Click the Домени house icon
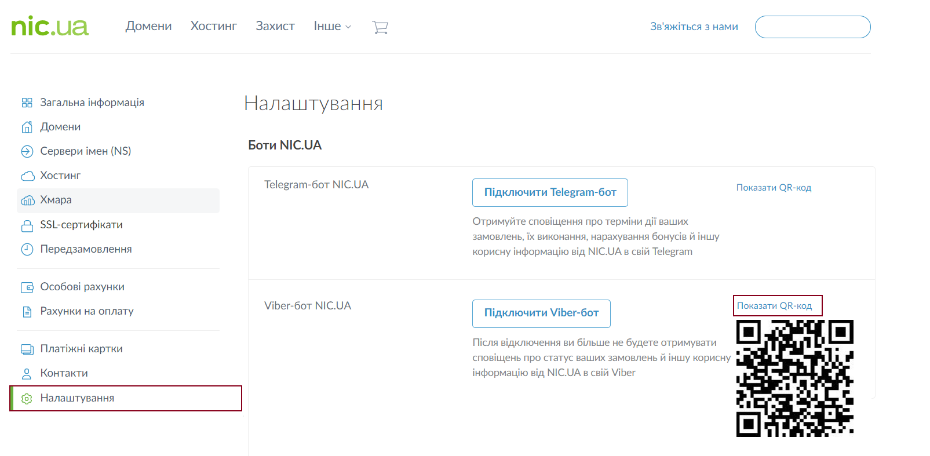Screen dimensions: 930x456 (27, 127)
